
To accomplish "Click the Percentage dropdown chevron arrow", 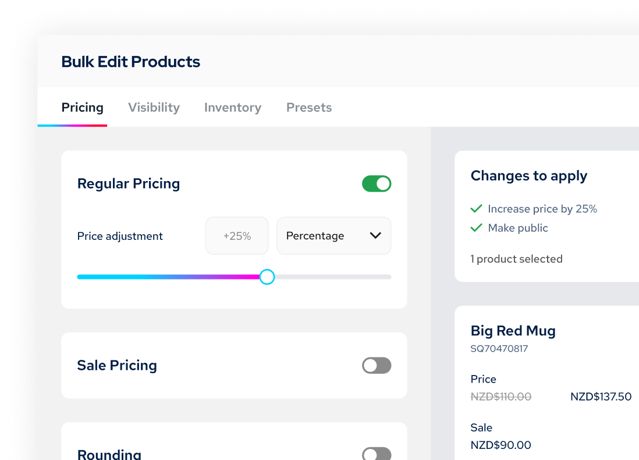I will click(375, 236).
